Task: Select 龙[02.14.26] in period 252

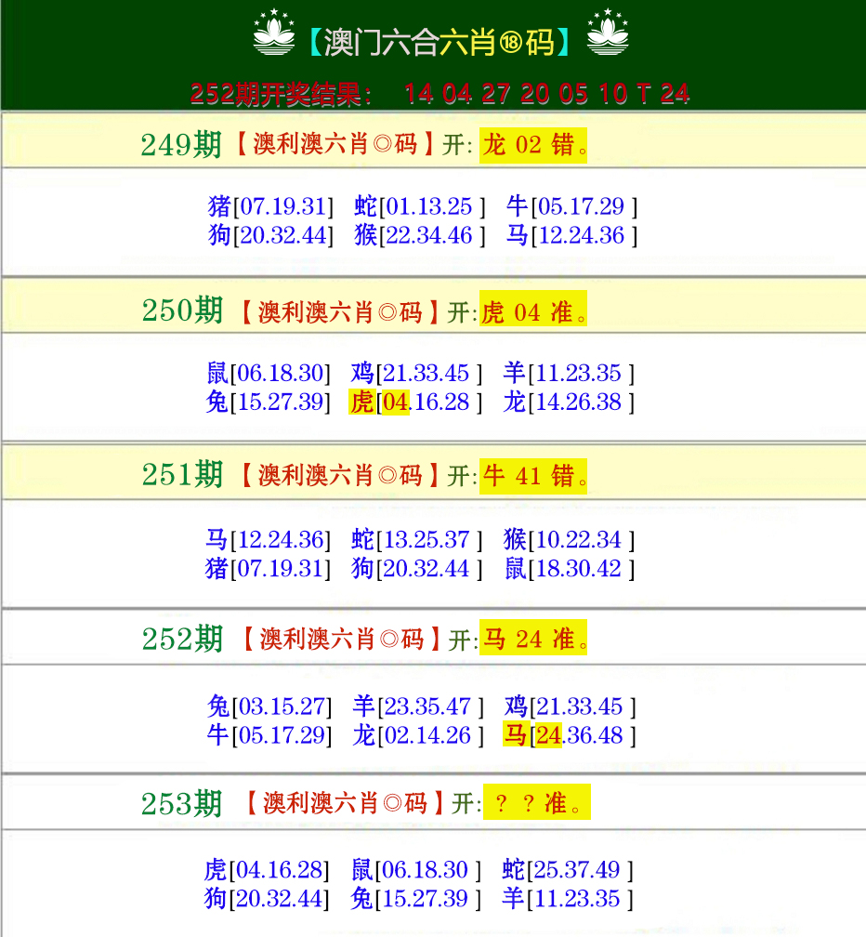Action: (417, 735)
